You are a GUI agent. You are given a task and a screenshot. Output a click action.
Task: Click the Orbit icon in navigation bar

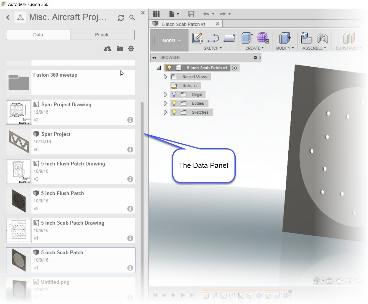[x=318, y=280]
